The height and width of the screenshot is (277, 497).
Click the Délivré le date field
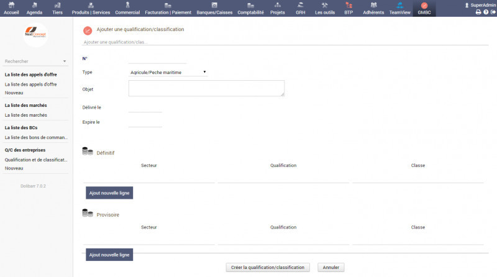tap(145, 108)
